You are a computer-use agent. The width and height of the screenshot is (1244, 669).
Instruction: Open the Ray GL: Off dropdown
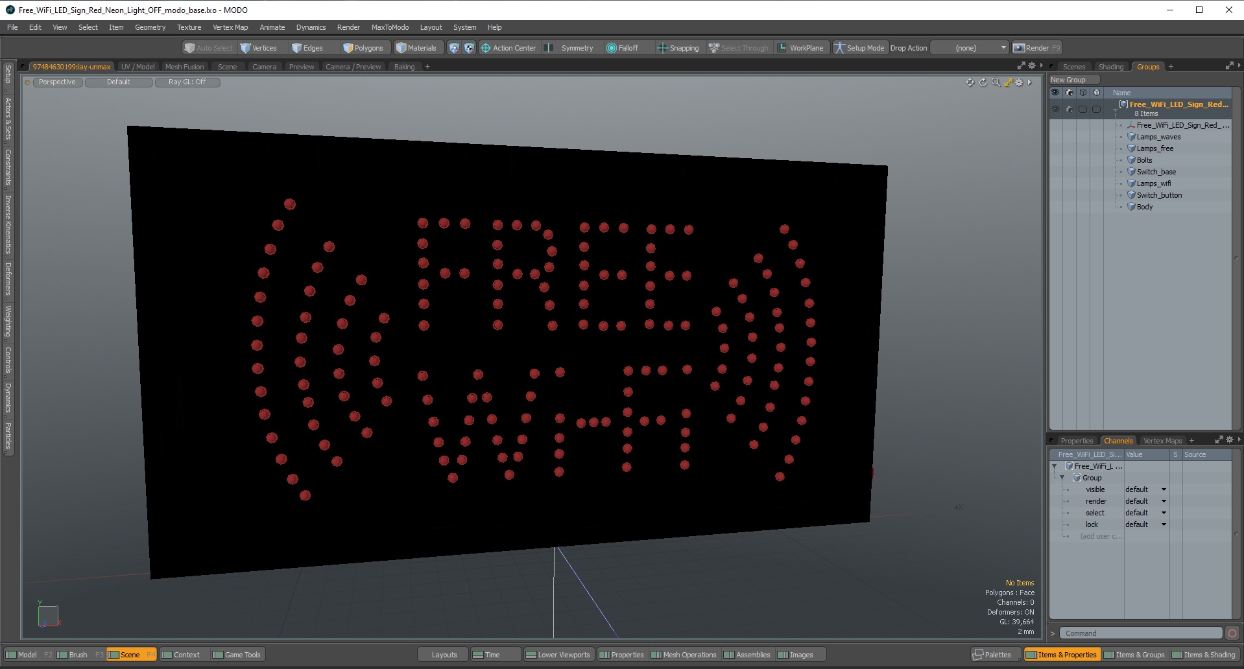(x=187, y=82)
